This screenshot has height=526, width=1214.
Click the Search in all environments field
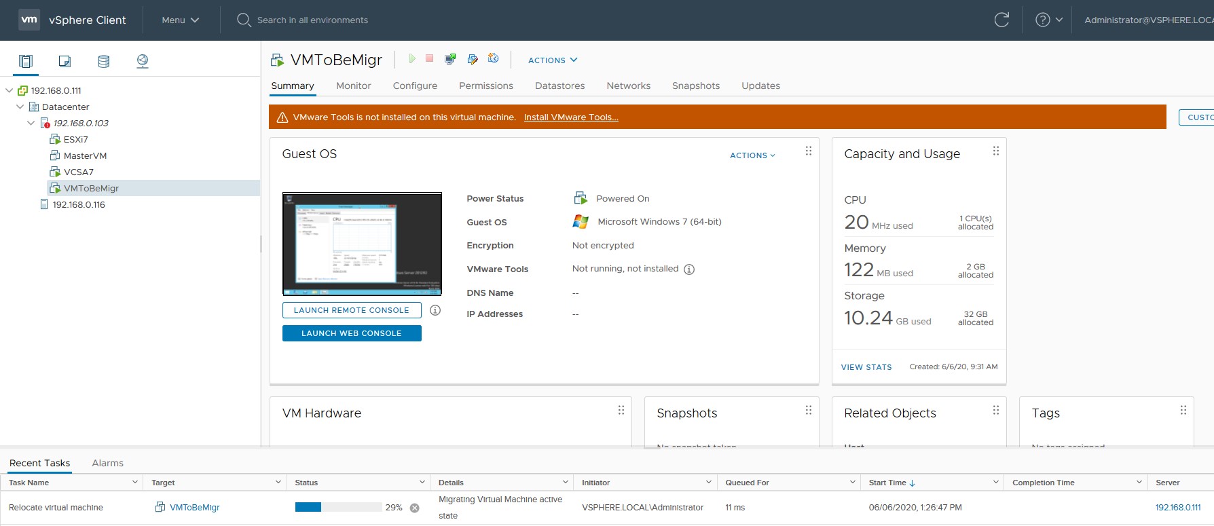312,20
